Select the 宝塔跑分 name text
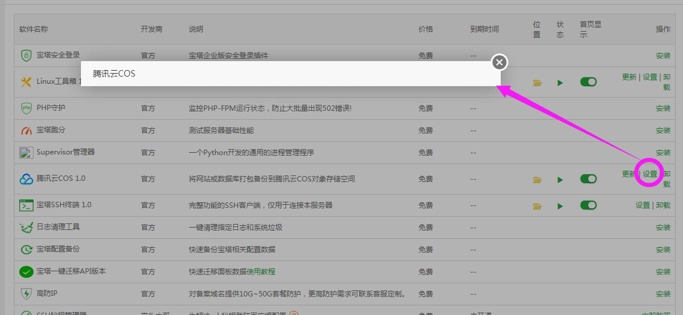 51,130
